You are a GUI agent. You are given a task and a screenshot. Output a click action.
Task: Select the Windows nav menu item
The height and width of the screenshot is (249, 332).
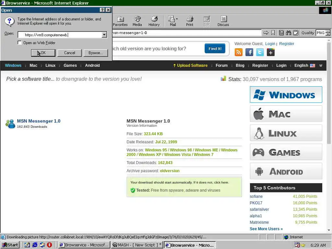pos(13,65)
